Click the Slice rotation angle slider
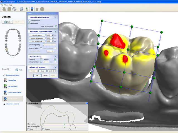 (x=65, y=127)
